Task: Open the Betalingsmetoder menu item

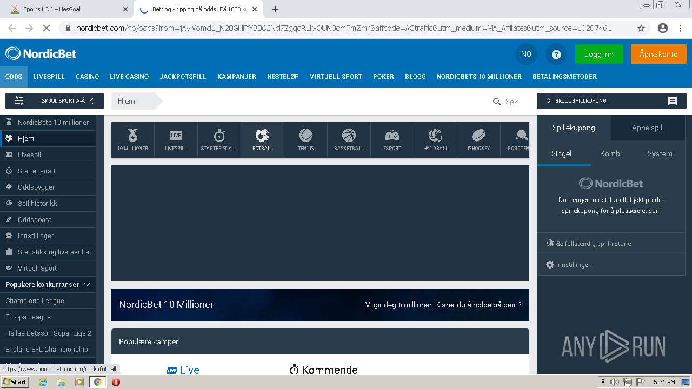Action: pyautogui.click(x=564, y=77)
